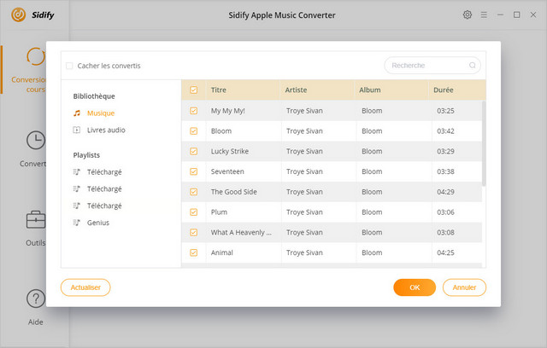Enable Cacher les convertis checkbox

point(69,66)
